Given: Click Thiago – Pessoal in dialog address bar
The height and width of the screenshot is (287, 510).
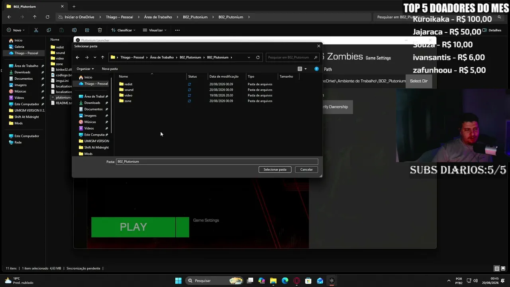Looking at the screenshot, I should [x=132, y=57].
